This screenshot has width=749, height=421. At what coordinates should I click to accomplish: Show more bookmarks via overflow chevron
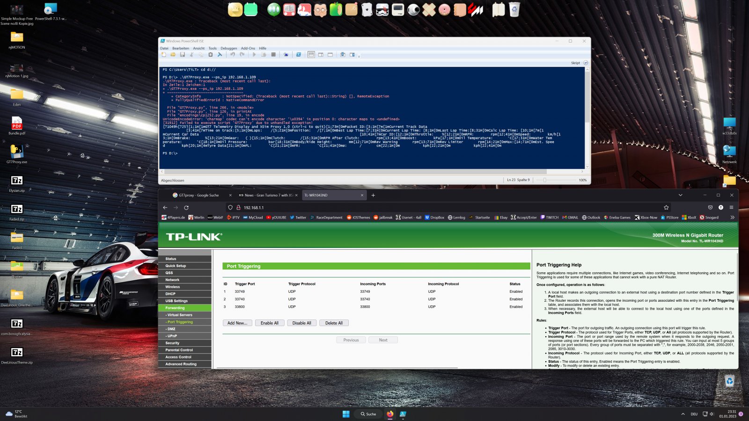point(732,218)
